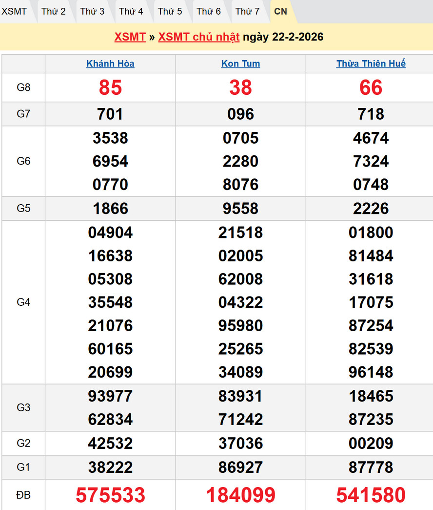Click the G1 result 87778
Image resolution: width=433 pixels, height=510 pixels.
[x=371, y=467]
